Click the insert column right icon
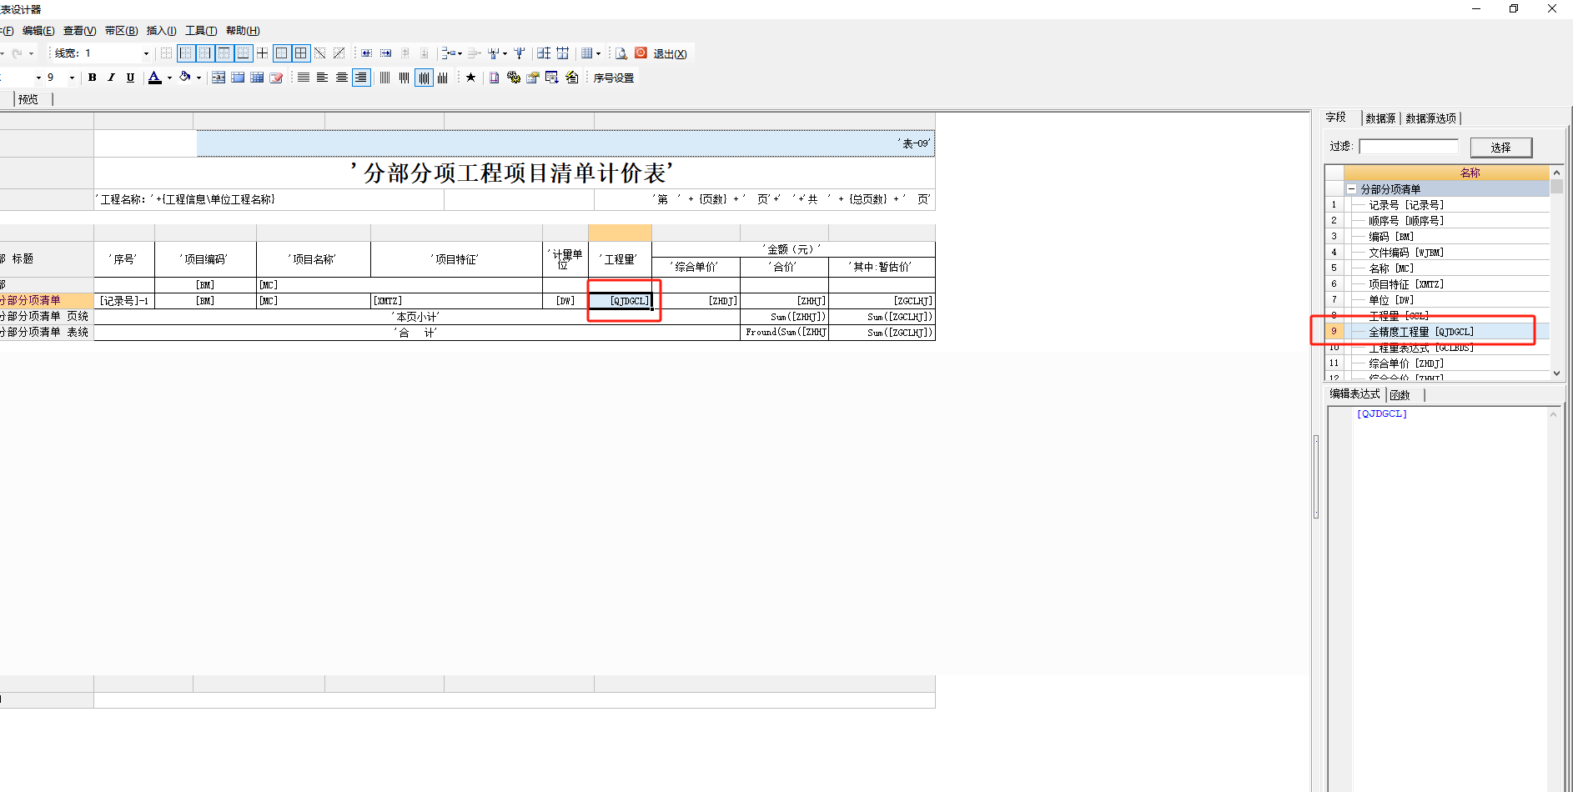Image resolution: width=1573 pixels, height=792 pixels. (386, 53)
